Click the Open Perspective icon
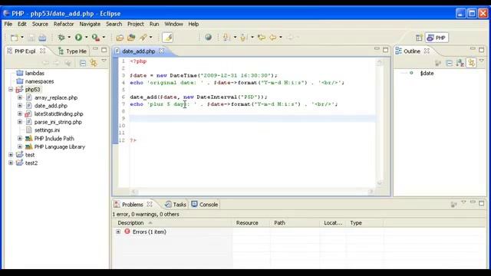Viewport: 491px width, 276px height. (x=419, y=38)
